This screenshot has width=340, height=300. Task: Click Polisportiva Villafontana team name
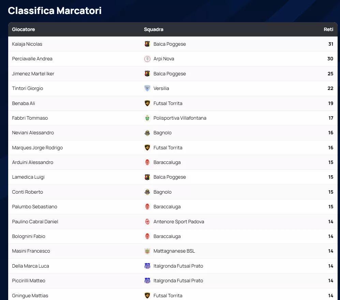point(180,118)
